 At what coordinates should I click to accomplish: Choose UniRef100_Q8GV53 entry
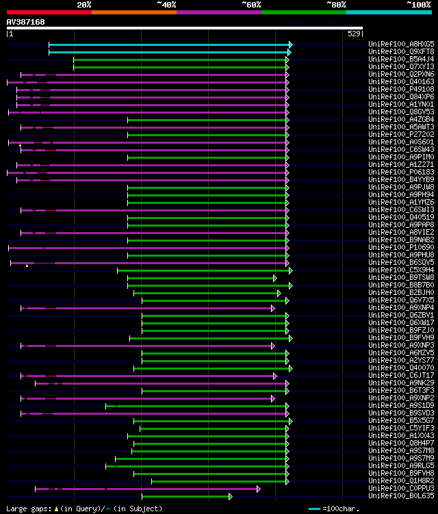[x=401, y=112]
